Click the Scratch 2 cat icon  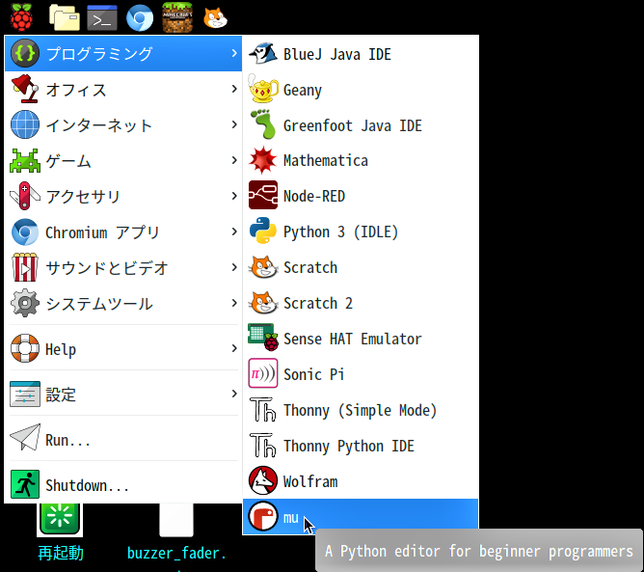[x=263, y=303]
